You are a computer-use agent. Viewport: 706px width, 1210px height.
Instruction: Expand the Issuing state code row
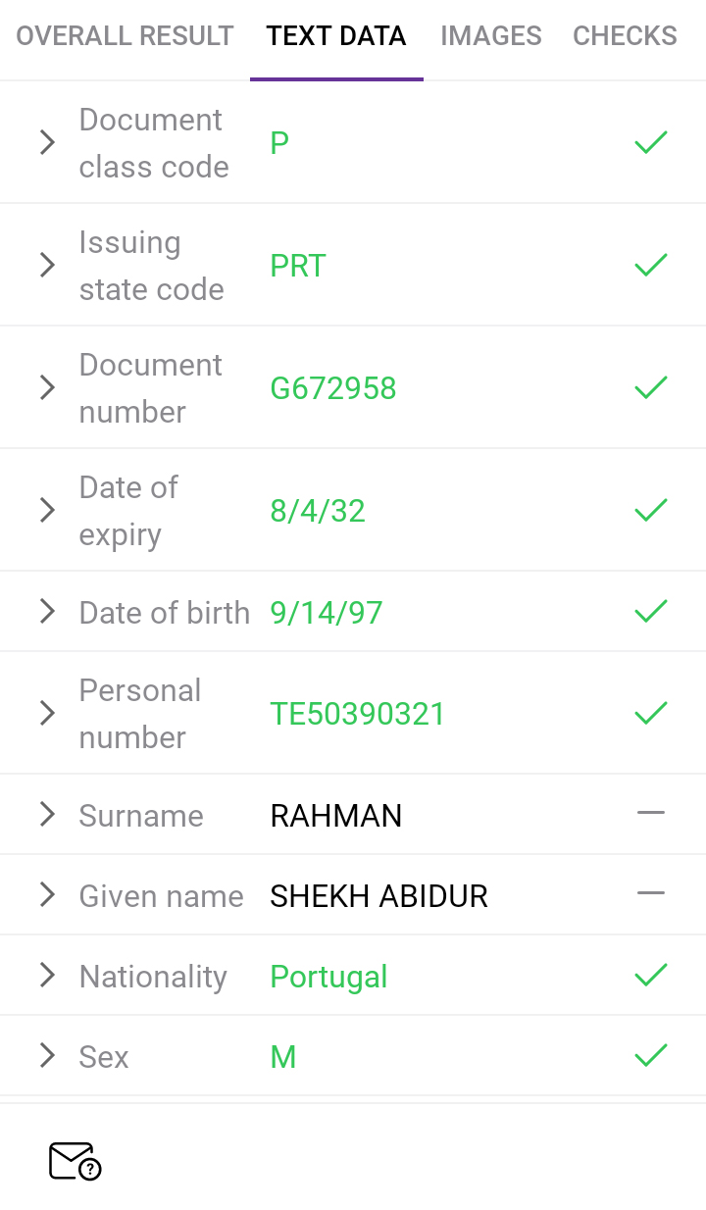(47, 266)
